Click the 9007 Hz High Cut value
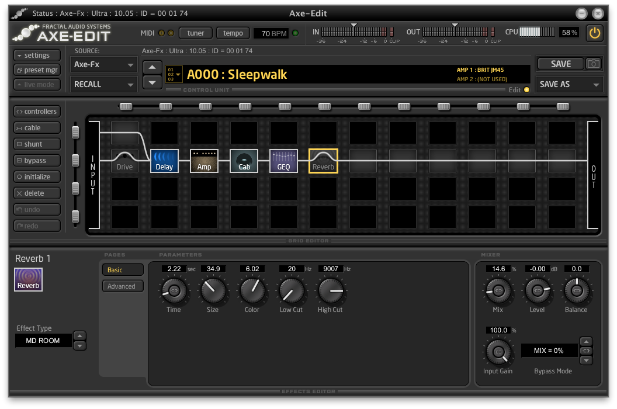The image size is (617, 409). pos(331,269)
